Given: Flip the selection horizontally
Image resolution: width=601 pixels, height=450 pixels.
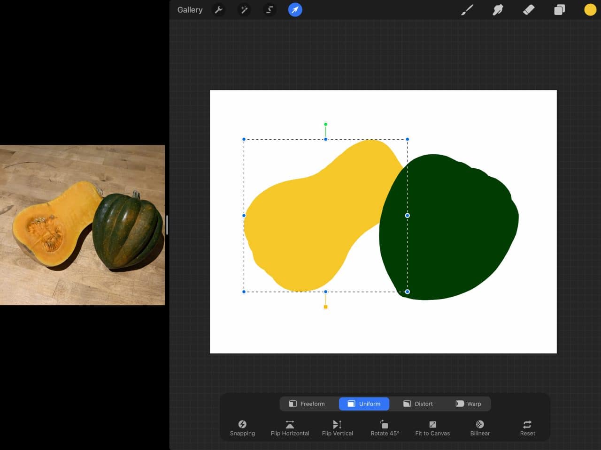Looking at the screenshot, I should [290, 427].
